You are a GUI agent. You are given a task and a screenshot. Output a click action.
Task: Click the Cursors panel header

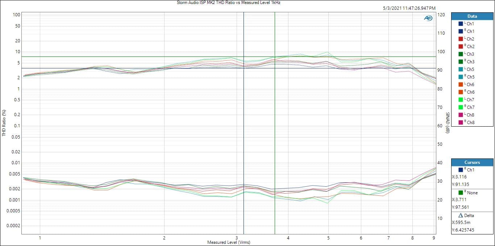click(472, 162)
